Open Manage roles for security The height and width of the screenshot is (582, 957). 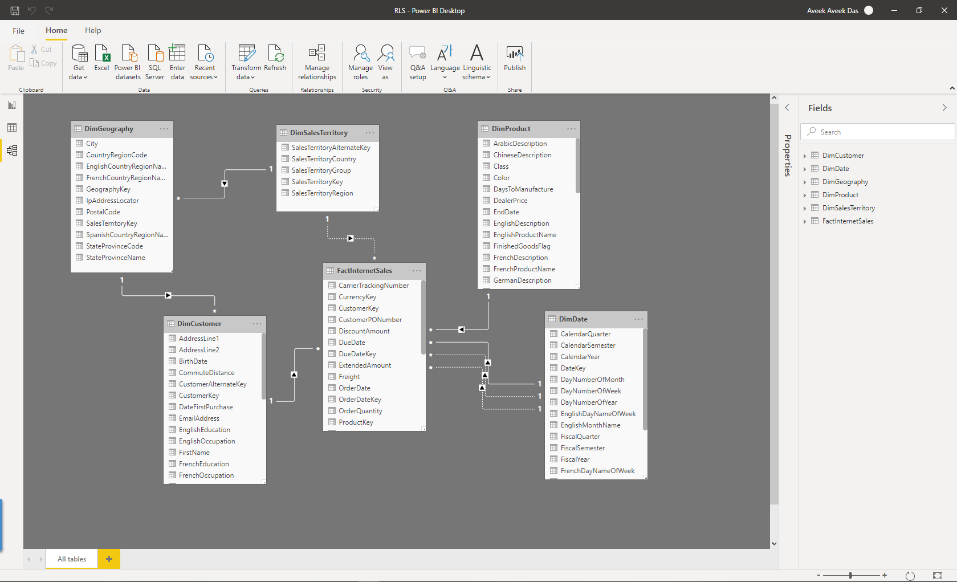[360, 63]
